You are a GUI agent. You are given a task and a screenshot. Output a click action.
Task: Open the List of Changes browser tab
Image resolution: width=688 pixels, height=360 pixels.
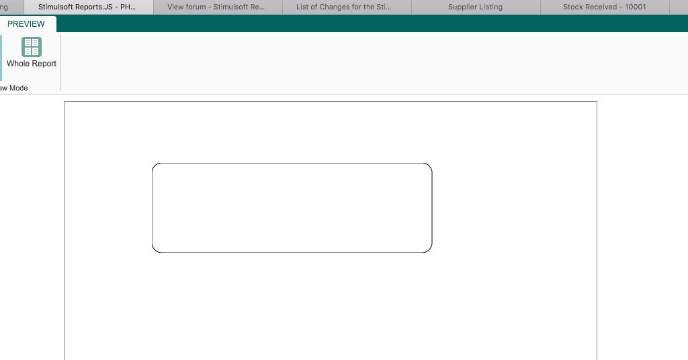click(x=347, y=7)
